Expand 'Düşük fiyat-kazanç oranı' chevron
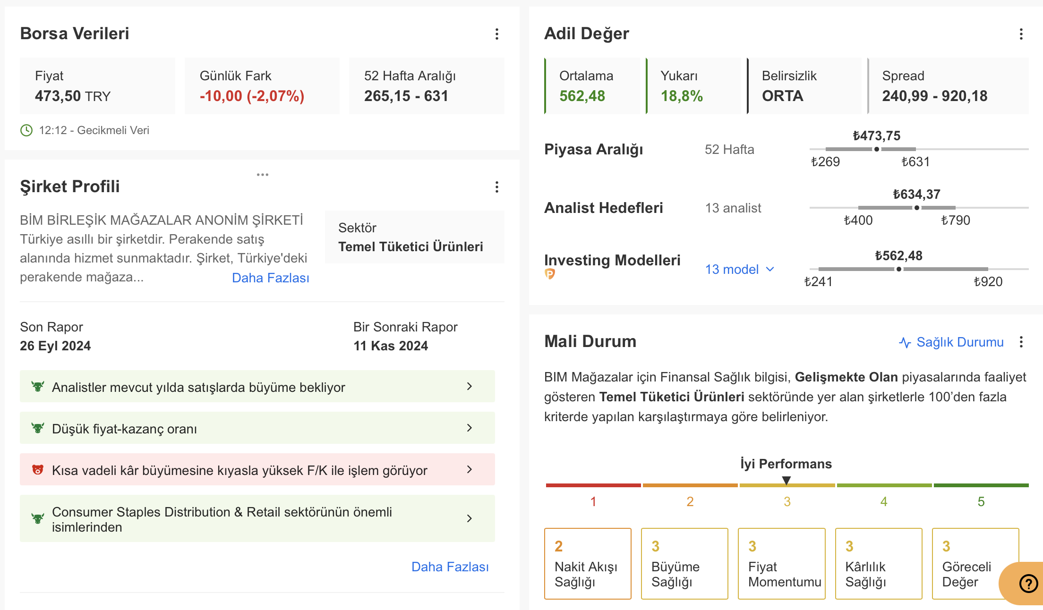Screen dimensions: 1043x610 coord(470,428)
